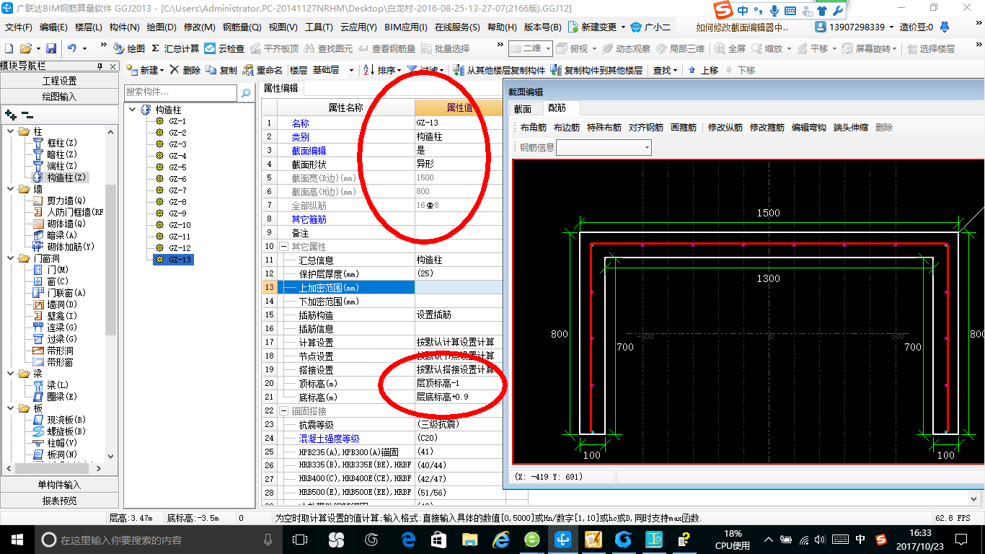Collapse the 门窗洞 folder
The height and width of the screenshot is (554, 985).
[11, 258]
